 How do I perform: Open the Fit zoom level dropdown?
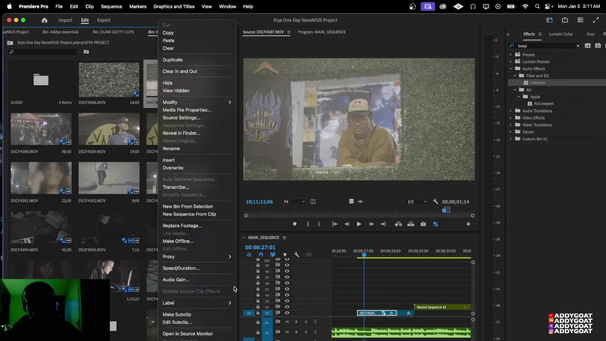(294, 202)
